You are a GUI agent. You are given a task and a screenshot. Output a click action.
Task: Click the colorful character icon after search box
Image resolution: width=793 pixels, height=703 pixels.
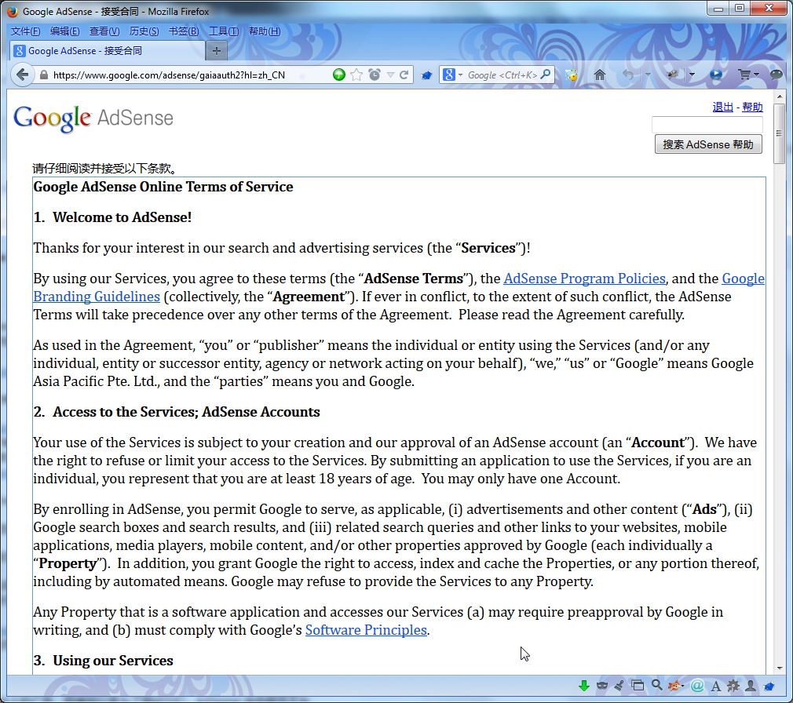point(572,75)
